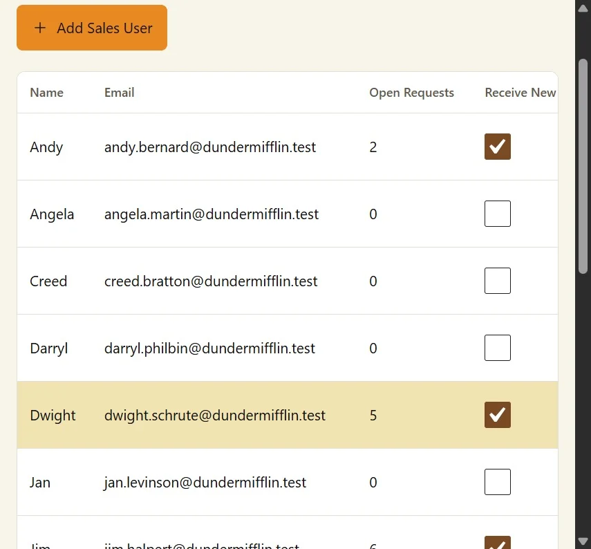Click Dwight's open requests value 5
591x549 pixels.
(x=373, y=416)
